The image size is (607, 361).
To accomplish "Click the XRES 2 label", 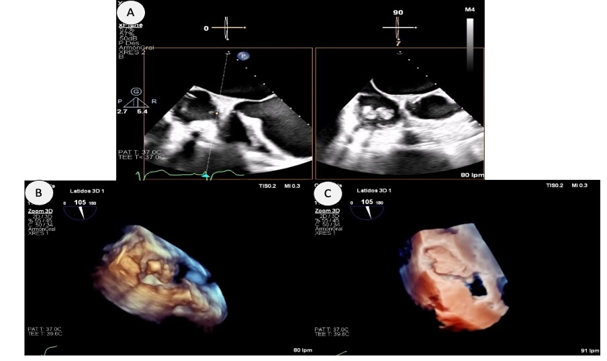I will click(132, 52).
